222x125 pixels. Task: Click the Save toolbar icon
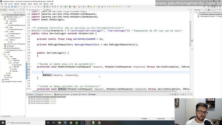(x=6, y=7)
